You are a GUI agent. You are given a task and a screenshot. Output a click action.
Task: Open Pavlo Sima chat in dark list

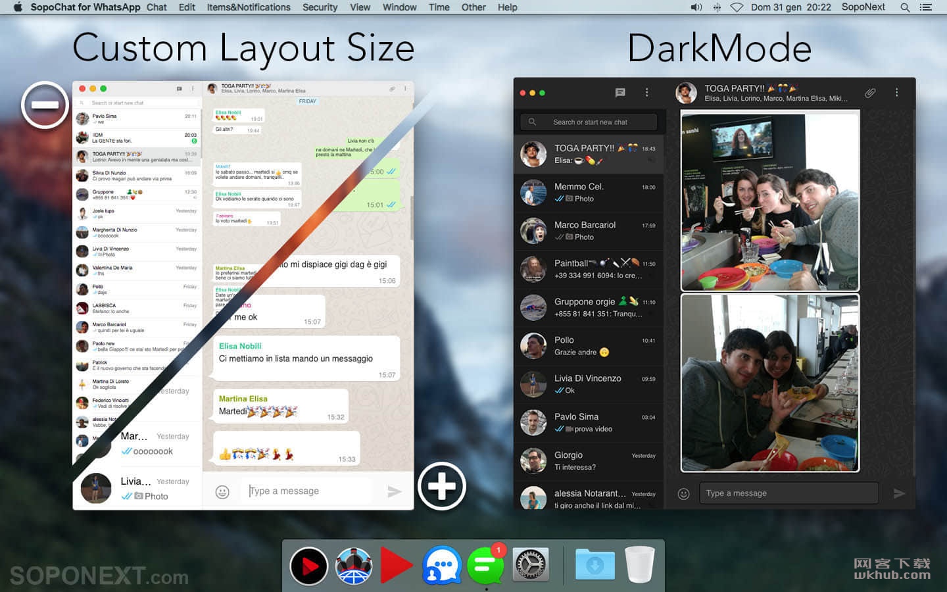589,422
